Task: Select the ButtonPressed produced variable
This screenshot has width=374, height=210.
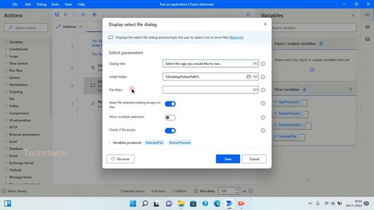Action: 180,142
